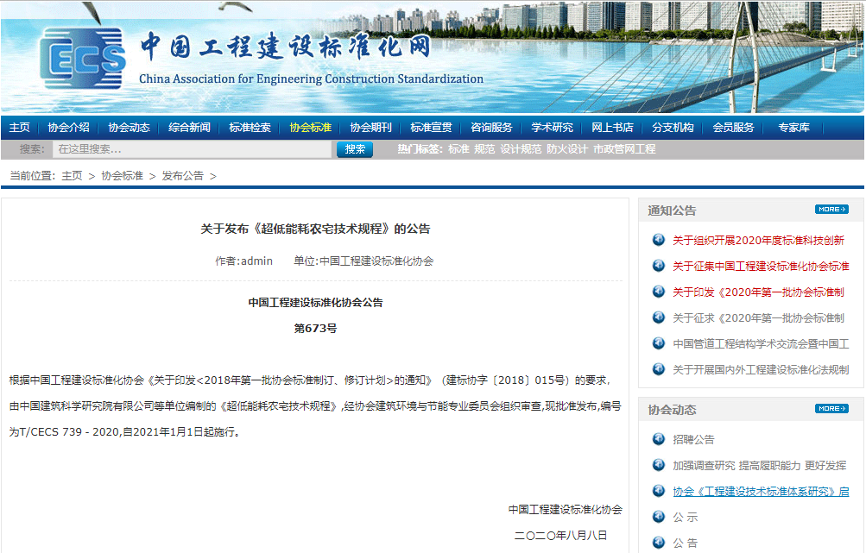Click site title 中国工程建设标准化网 banner

click(284, 46)
